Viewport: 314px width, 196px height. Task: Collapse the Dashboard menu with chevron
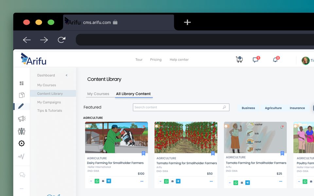66,75
